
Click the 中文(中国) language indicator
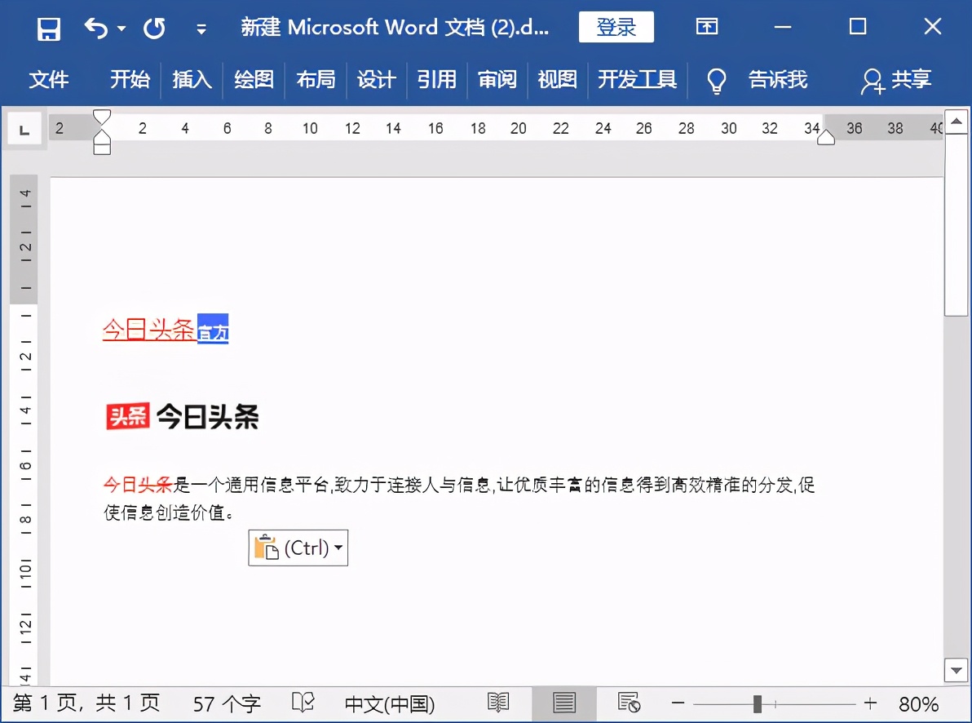click(389, 703)
